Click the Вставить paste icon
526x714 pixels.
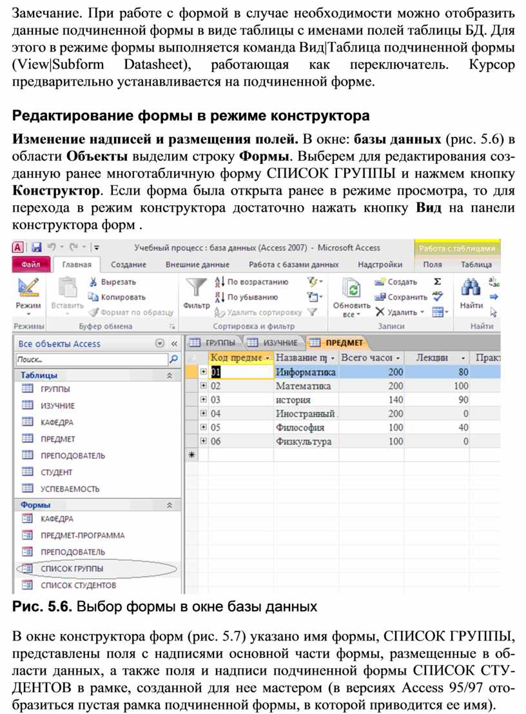pos(67,288)
